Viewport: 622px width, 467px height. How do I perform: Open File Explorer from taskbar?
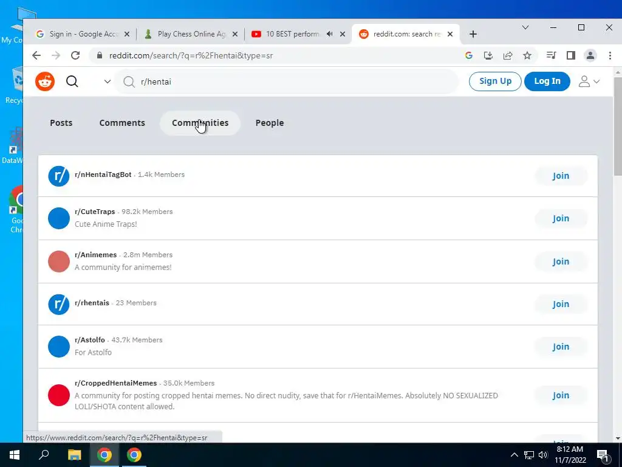(74, 455)
